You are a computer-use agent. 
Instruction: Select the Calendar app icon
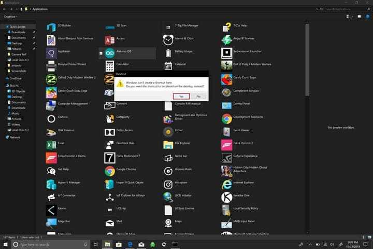click(x=168, y=66)
